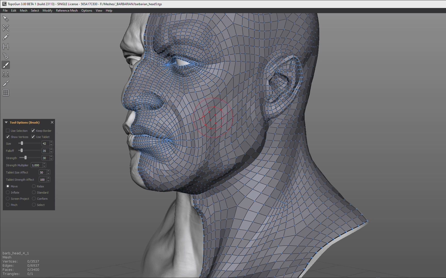Choose the Relax brush mode

(34, 186)
